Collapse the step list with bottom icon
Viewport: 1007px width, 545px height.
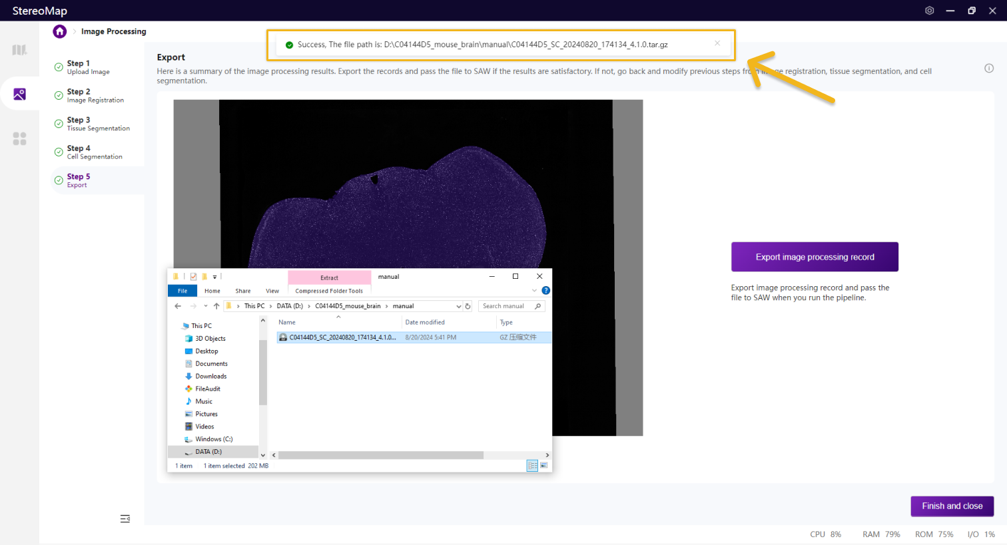125,518
